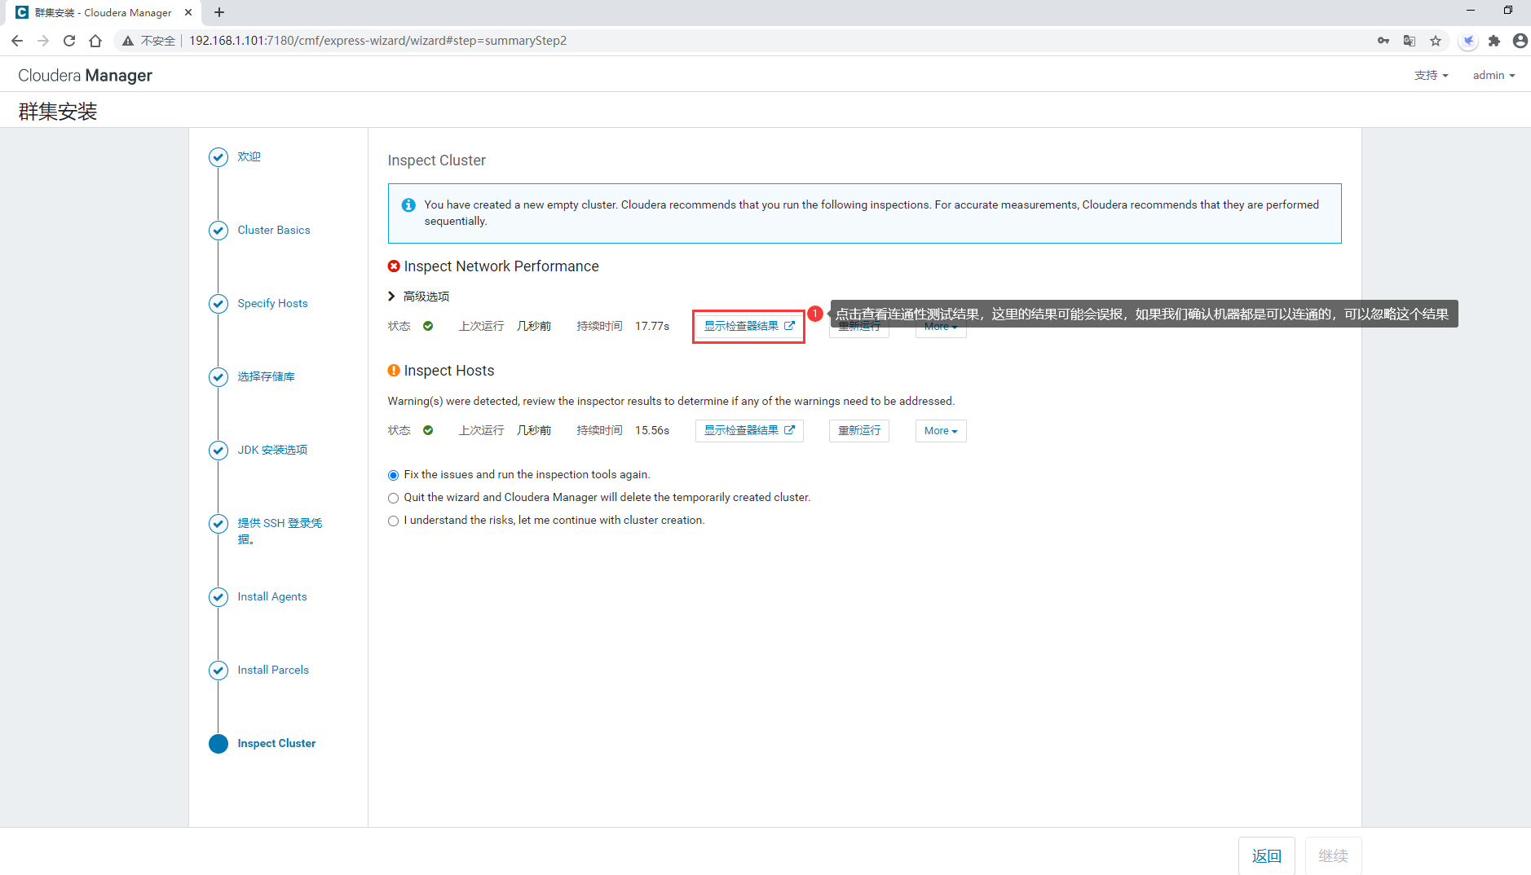Click the red error icon for Network Performance
1531x875 pixels.
pyautogui.click(x=394, y=266)
